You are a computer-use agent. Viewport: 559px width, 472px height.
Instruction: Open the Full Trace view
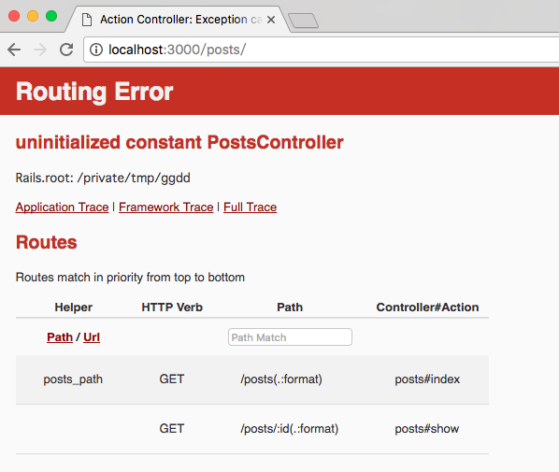250,207
